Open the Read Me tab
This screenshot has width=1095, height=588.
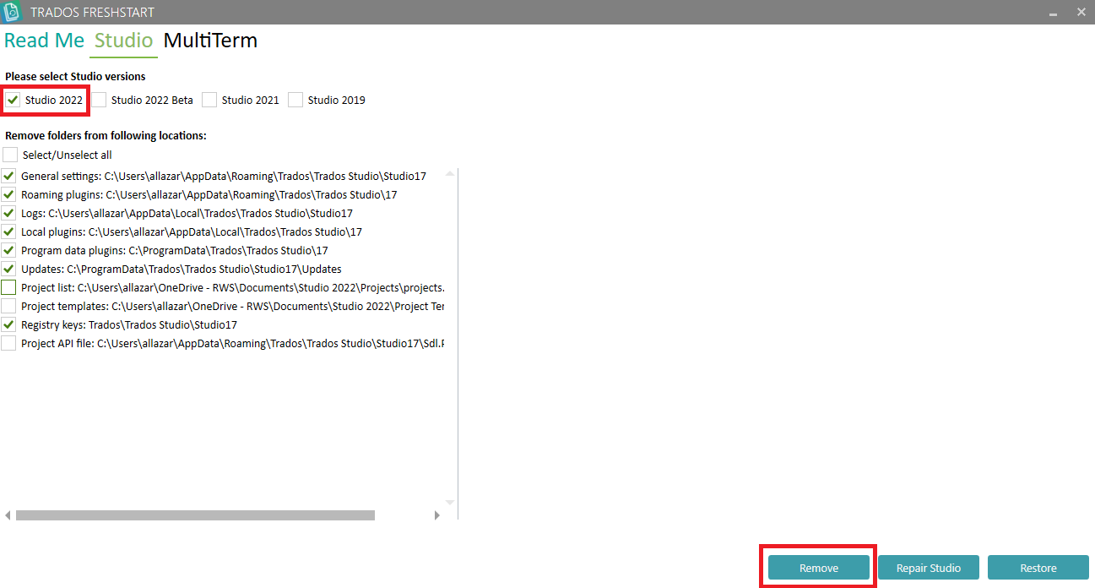coord(44,41)
